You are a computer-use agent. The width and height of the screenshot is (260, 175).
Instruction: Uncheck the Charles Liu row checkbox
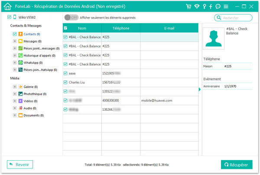pyautogui.click(x=65, y=82)
